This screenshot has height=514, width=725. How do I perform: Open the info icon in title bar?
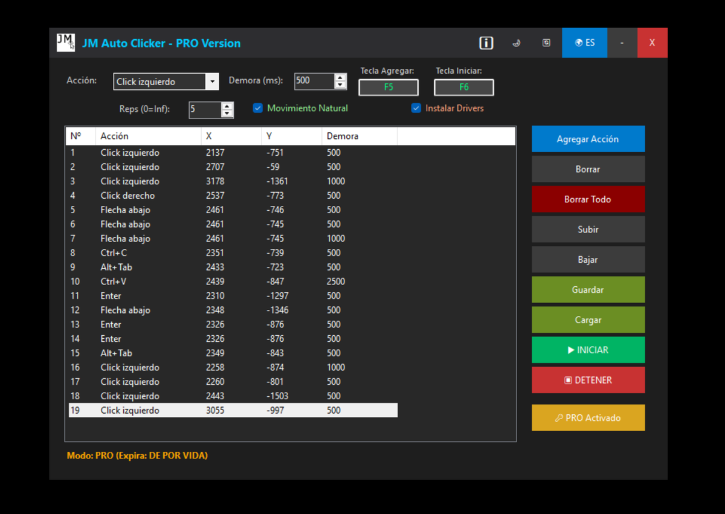(x=486, y=43)
